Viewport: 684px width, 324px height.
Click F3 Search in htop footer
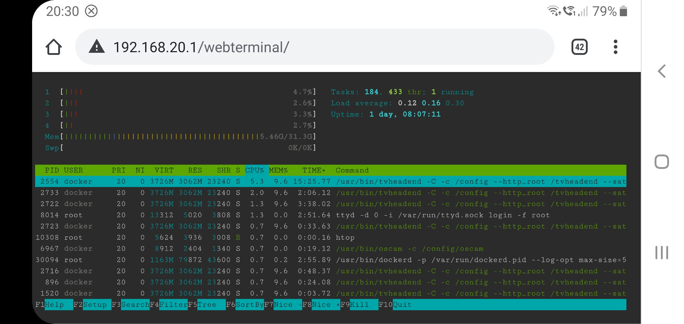point(130,304)
